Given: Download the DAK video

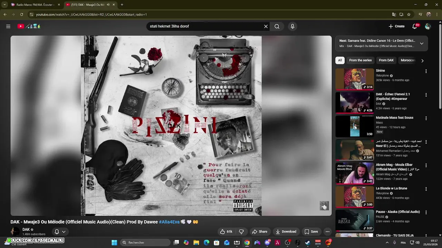Looking at the screenshot, I should click(x=286, y=231).
